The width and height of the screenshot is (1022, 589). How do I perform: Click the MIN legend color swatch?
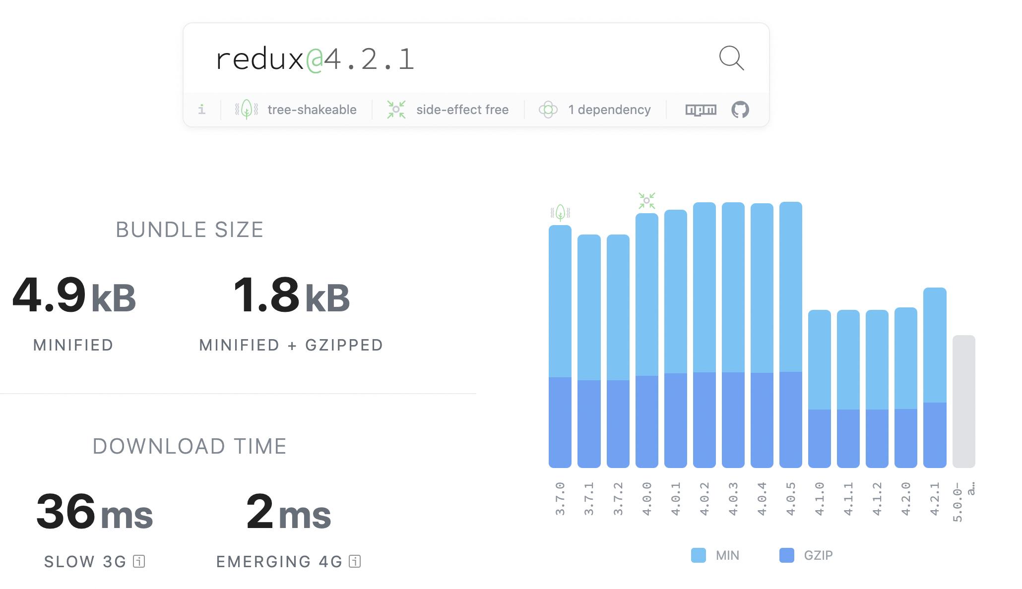(699, 555)
